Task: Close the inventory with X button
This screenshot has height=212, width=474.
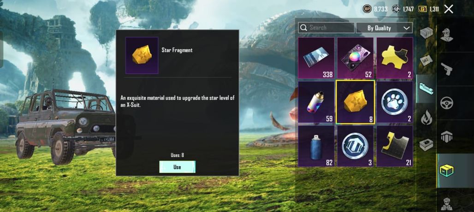Action: click(449, 9)
